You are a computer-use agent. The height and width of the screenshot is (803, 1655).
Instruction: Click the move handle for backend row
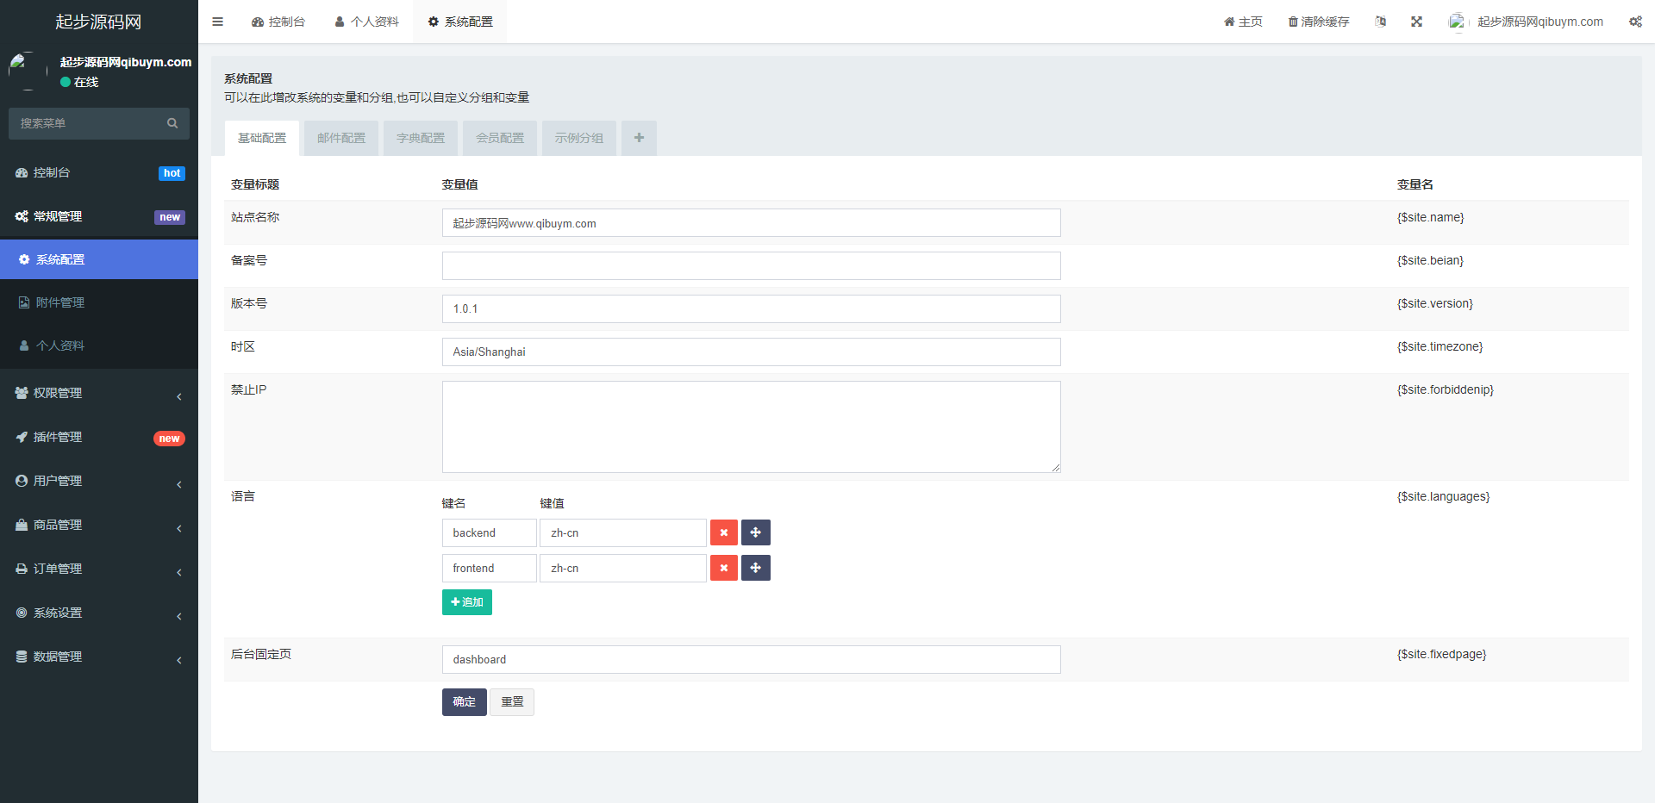(756, 532)
